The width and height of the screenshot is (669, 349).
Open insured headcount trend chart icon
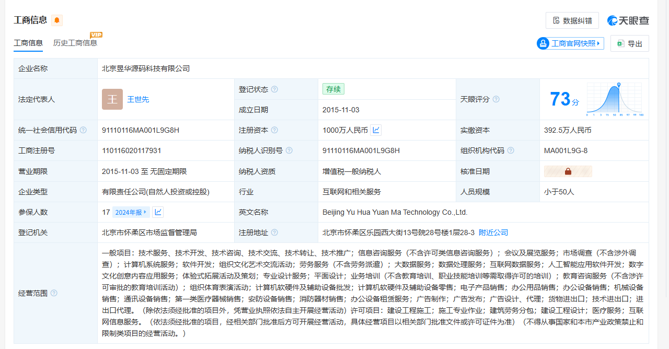(x=158, y=212)
